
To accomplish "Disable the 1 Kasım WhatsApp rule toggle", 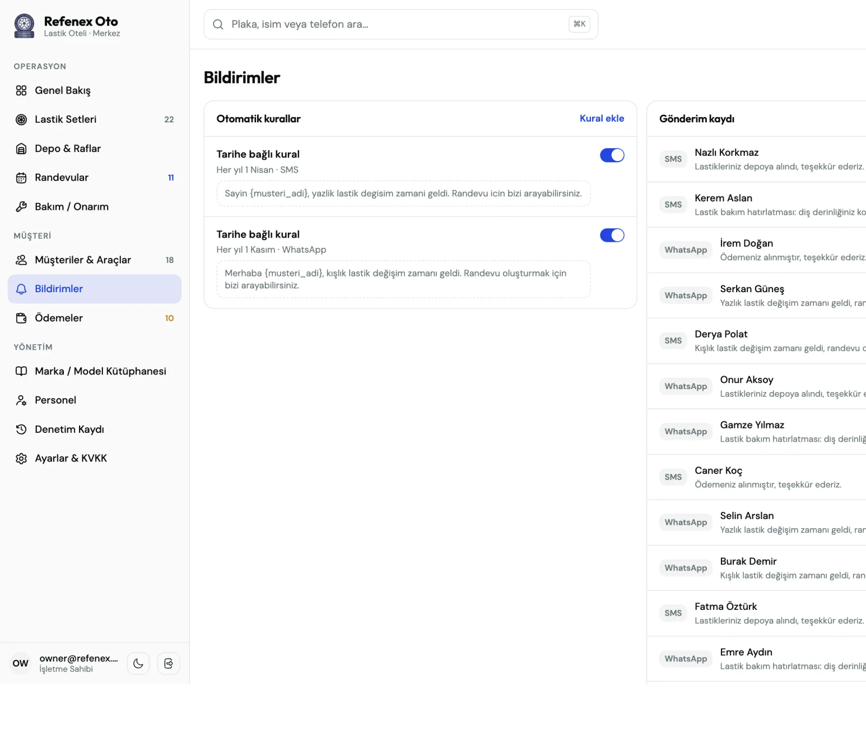I will [x=612, y=235].
